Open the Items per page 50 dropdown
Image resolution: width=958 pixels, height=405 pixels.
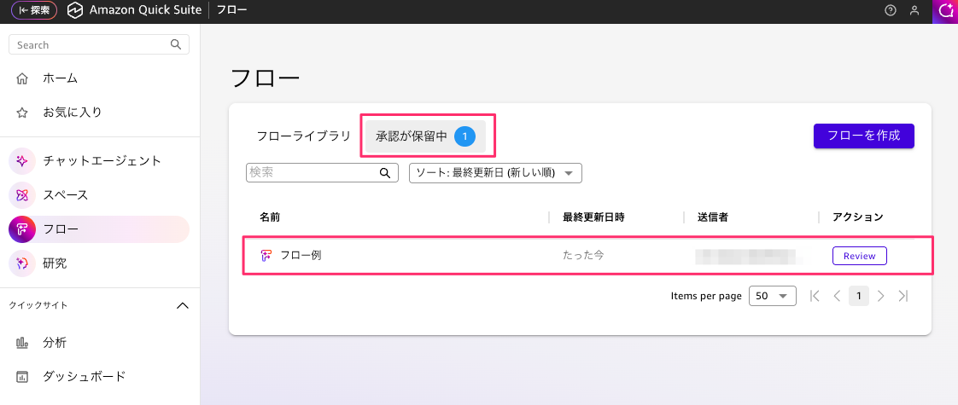(772, 296)
